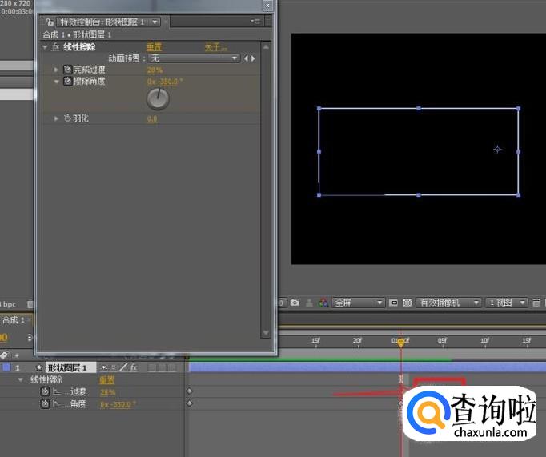546x457 pixels.
Task: Toggle the shy switch on 形状图层 1
Action: point(103,367)
